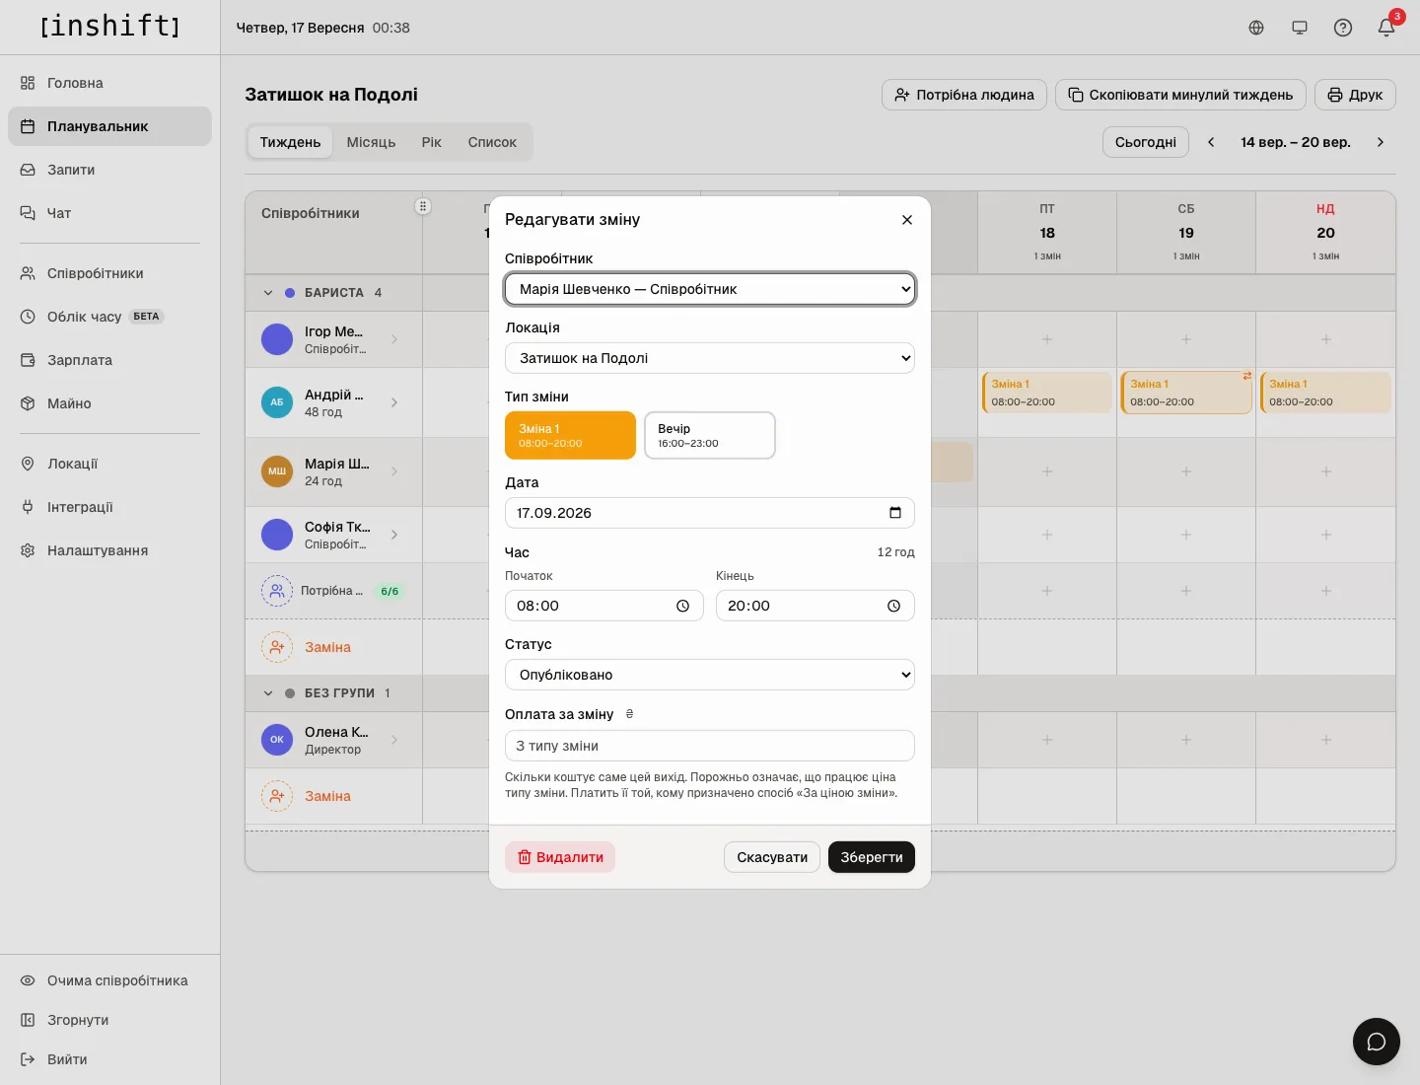The height and width of the screenshot is (1085, 1420).
Task: Click the swap icon on Saturday's Зміна 1
Action: 1247,376
